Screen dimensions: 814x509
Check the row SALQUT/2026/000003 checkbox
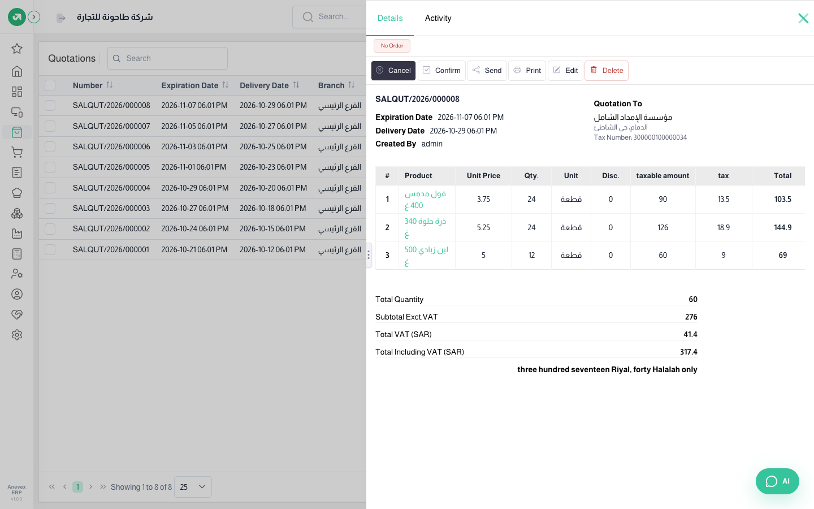click(50, 208)
